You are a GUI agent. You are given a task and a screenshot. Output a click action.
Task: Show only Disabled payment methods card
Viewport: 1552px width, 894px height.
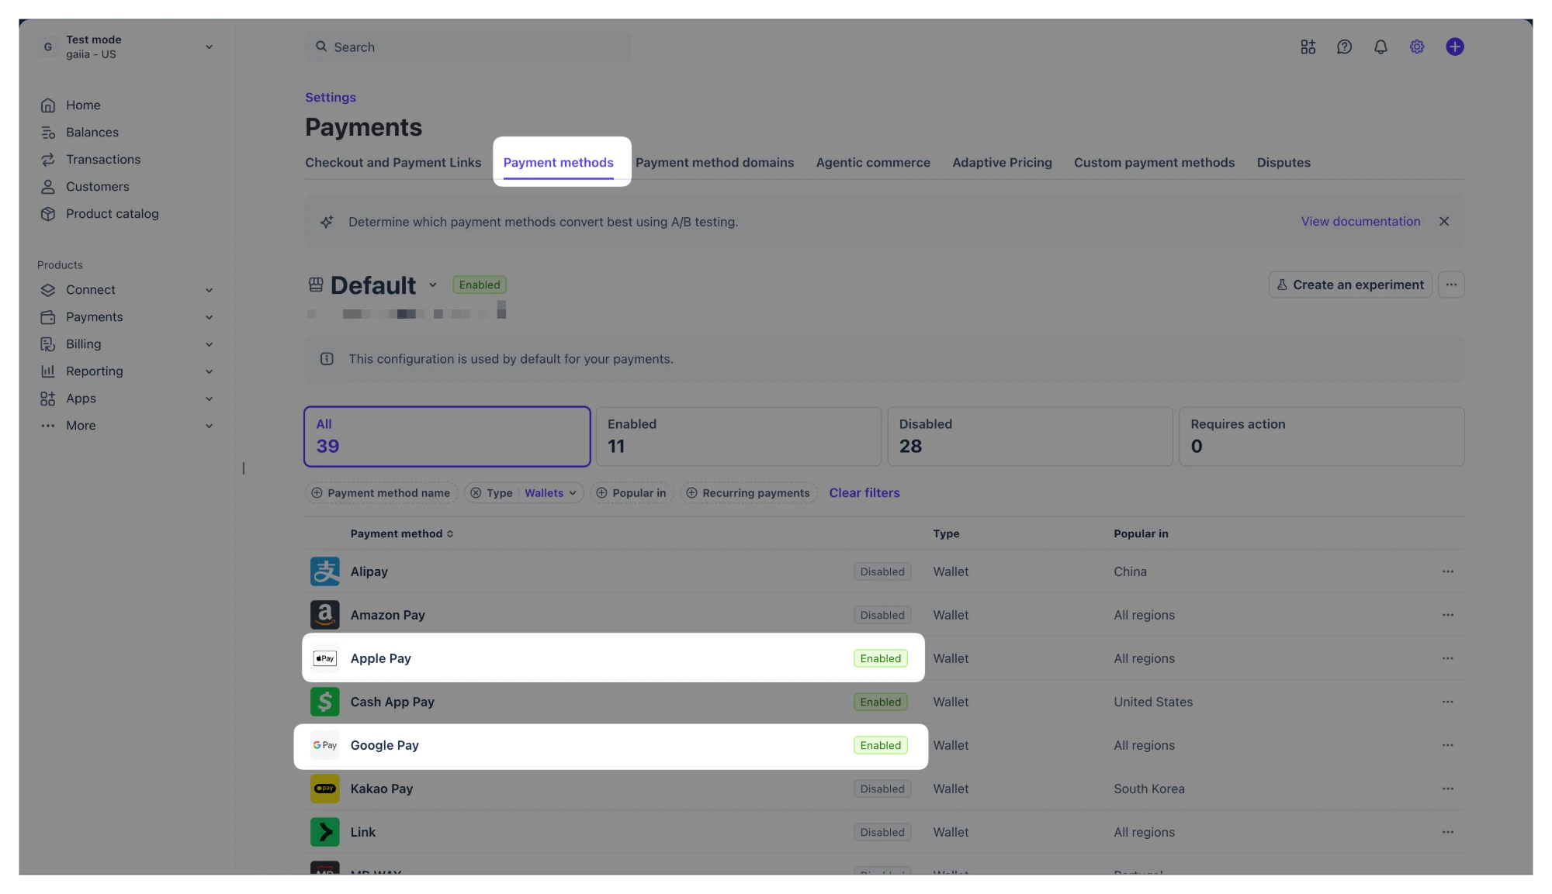1030,437
